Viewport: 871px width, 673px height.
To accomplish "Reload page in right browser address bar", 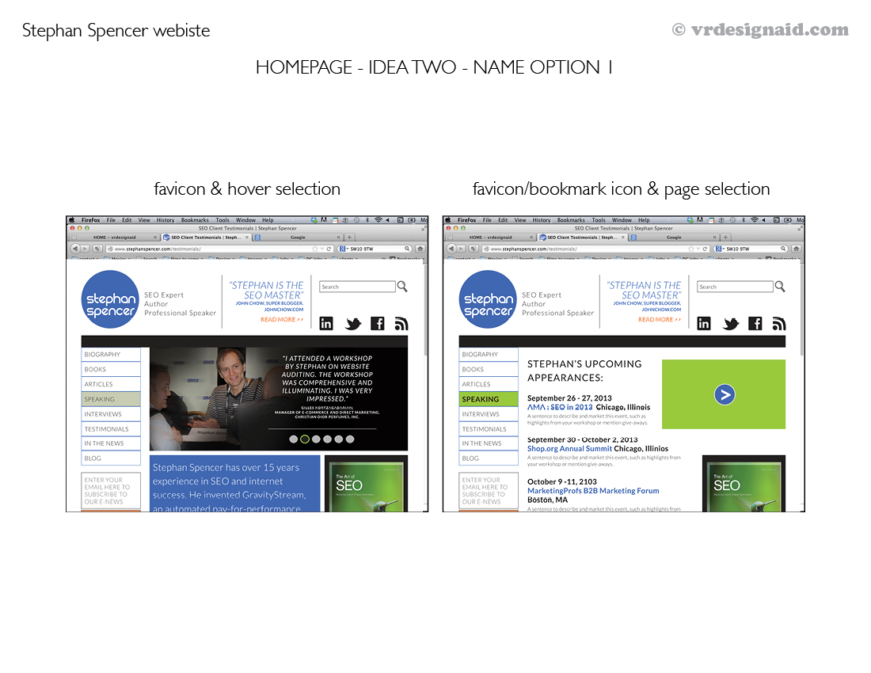I will tap(705, 249).
